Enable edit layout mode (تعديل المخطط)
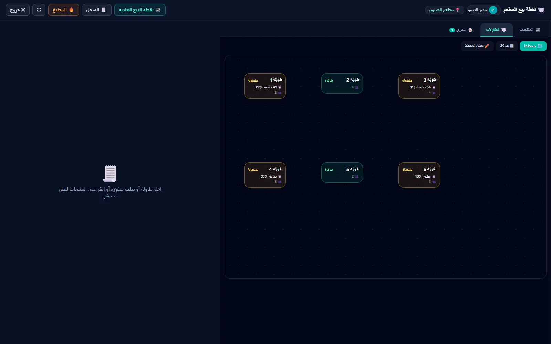 pyautogui.click(x=477, y=46)
